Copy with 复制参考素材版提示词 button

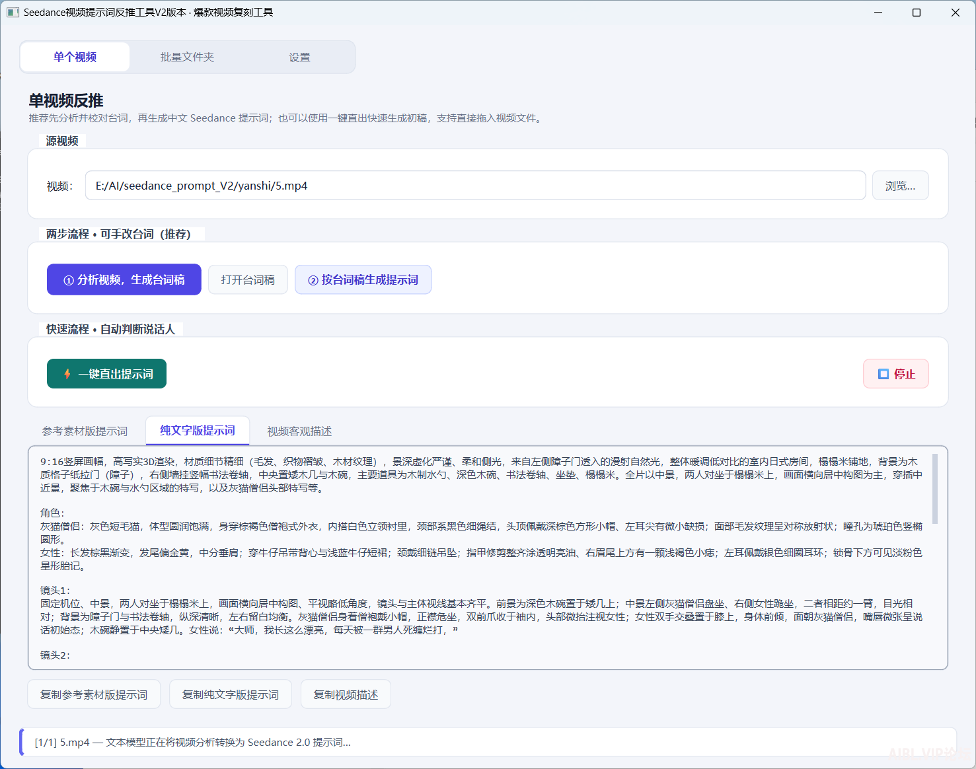tap(94, 694)
